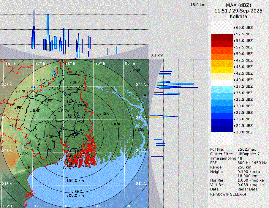The height and width of the screenshot is (208, 269).
Task: Click the 40.0 dBZ legend arrow label
Action: tap(244, 80)
